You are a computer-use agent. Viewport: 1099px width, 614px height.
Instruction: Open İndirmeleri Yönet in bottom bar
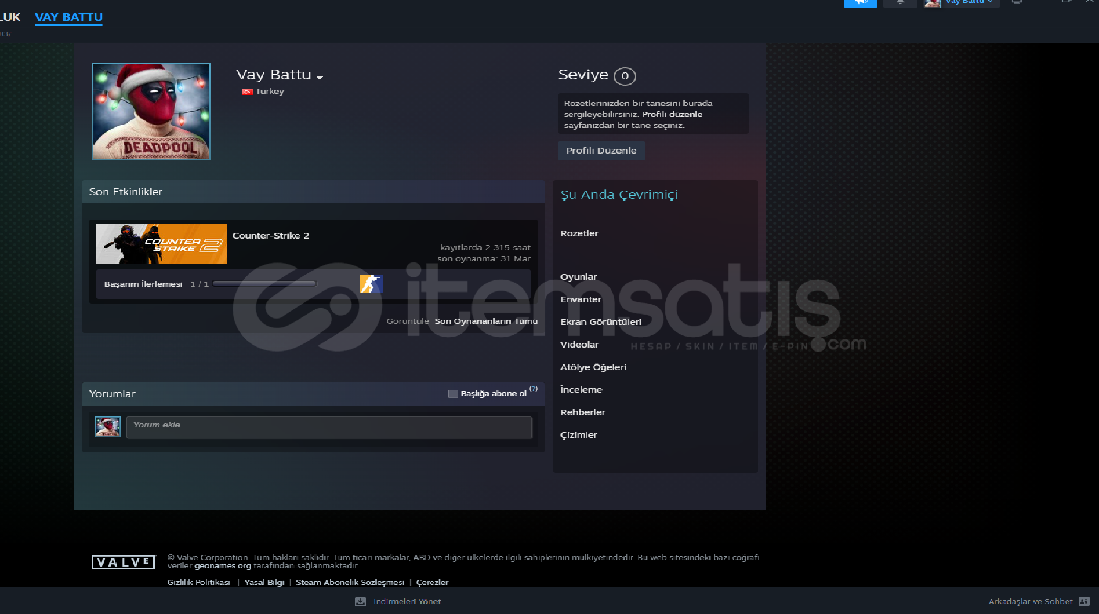coord(407,602)
